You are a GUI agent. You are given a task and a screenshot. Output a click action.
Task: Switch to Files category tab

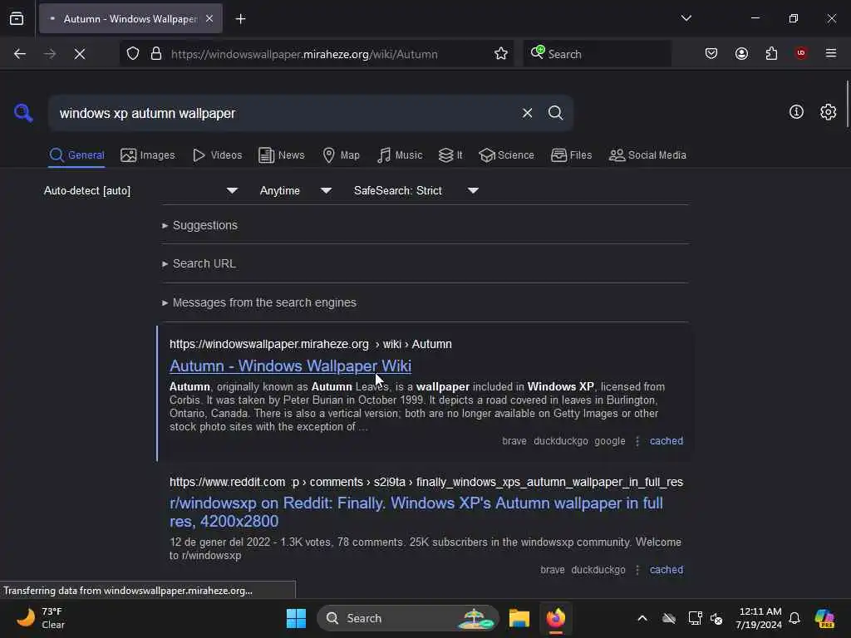point(572,155)
